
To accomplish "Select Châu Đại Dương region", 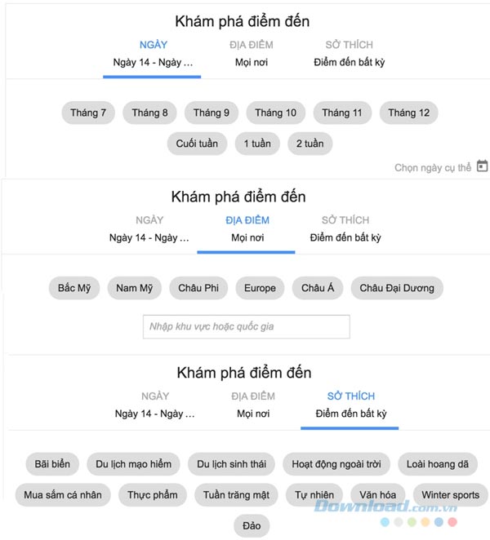I will [x=397, y=288].
